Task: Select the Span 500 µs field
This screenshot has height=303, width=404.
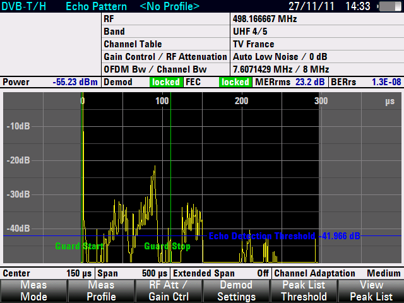Action: click(133, 273)
